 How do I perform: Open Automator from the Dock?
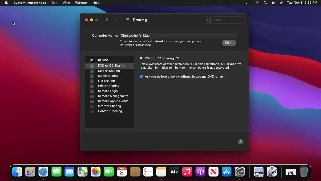(272, 172)
